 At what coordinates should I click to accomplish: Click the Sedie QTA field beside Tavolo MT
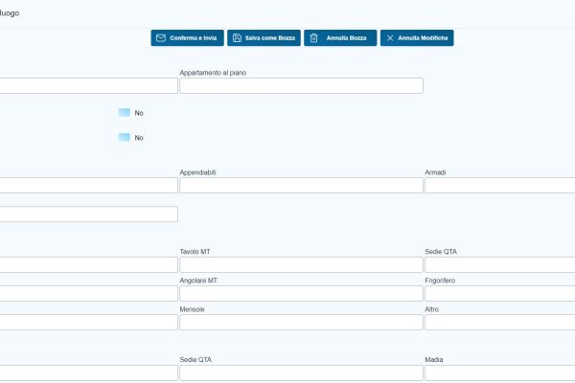tap(500, 264)
